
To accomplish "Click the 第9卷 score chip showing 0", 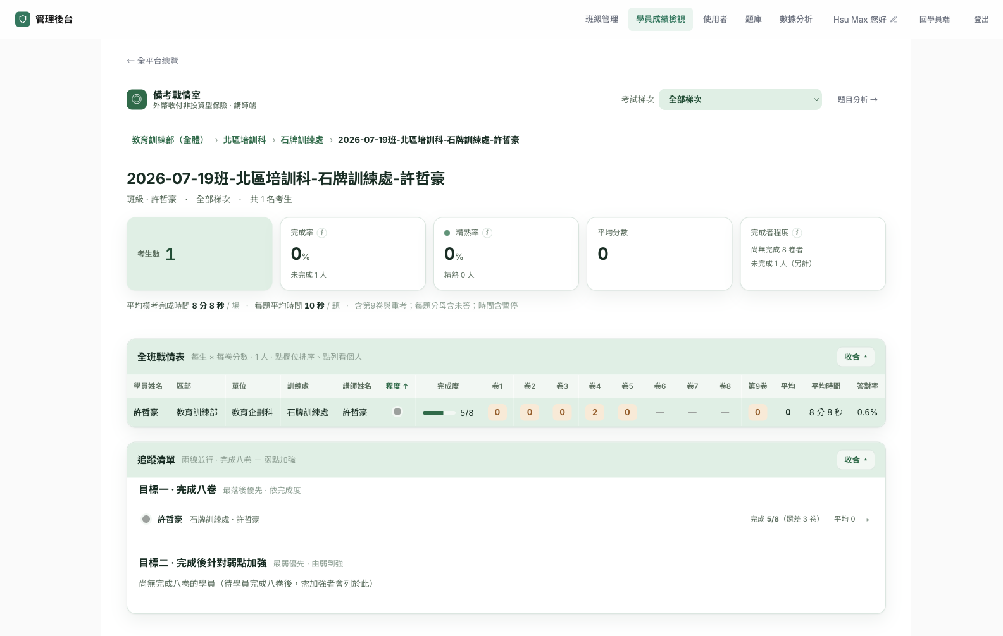I will pos(757,412).
